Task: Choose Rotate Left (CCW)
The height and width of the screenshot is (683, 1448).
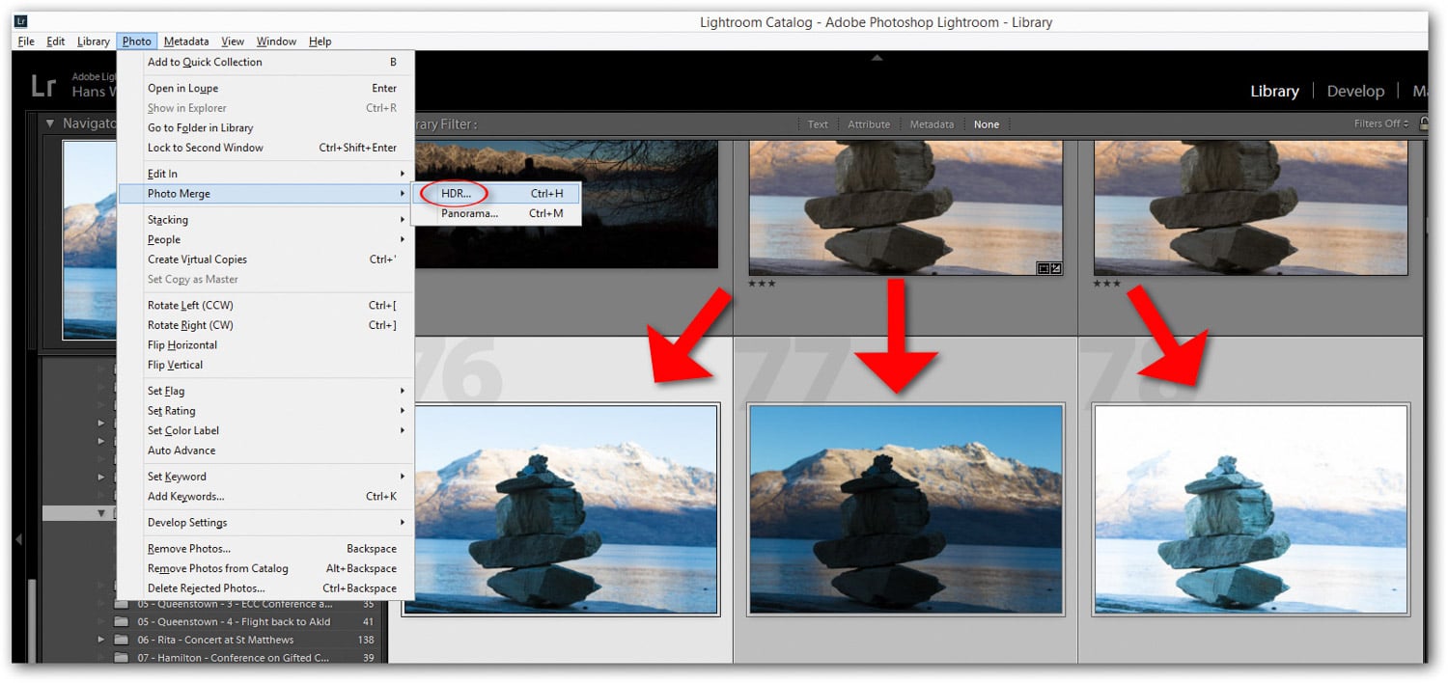Action: [265, 306]
